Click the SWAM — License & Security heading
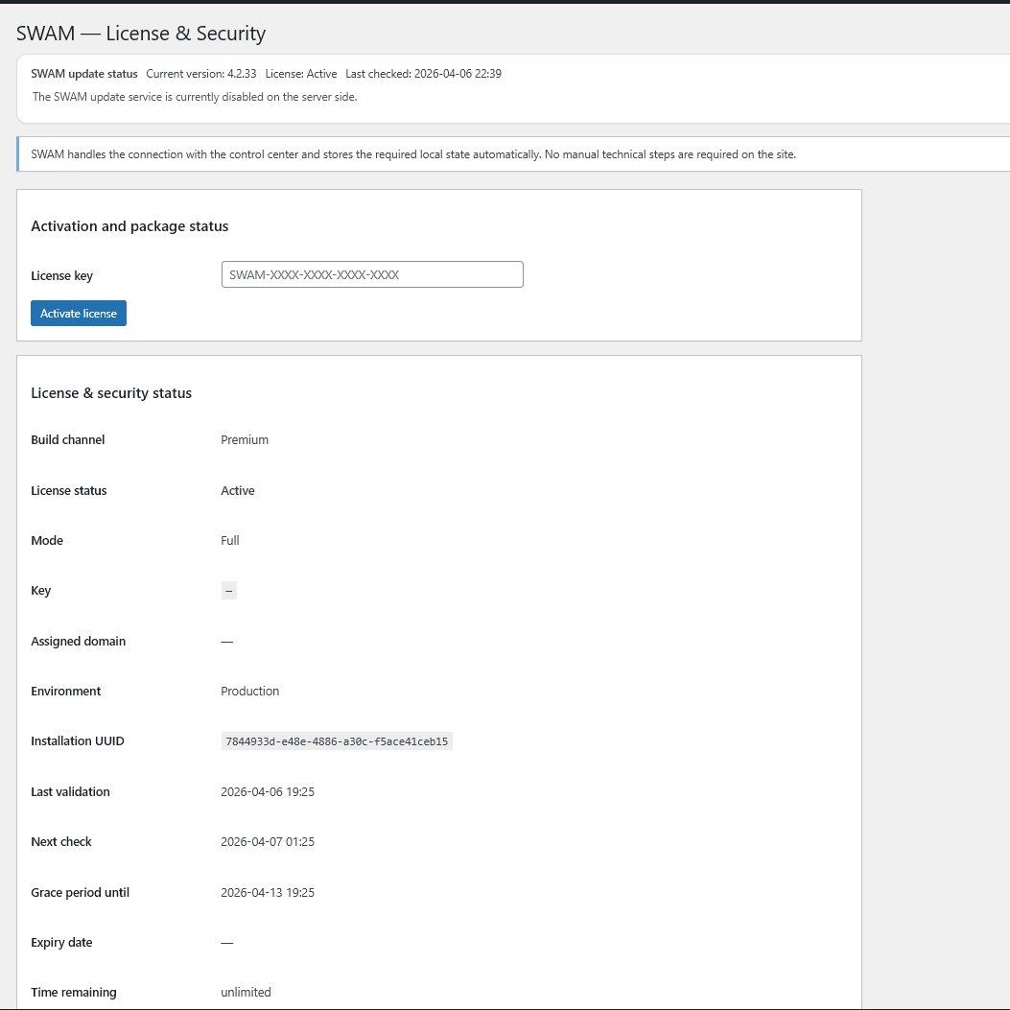This screenshot has height=1010, width=1010. tap(141, 34)
